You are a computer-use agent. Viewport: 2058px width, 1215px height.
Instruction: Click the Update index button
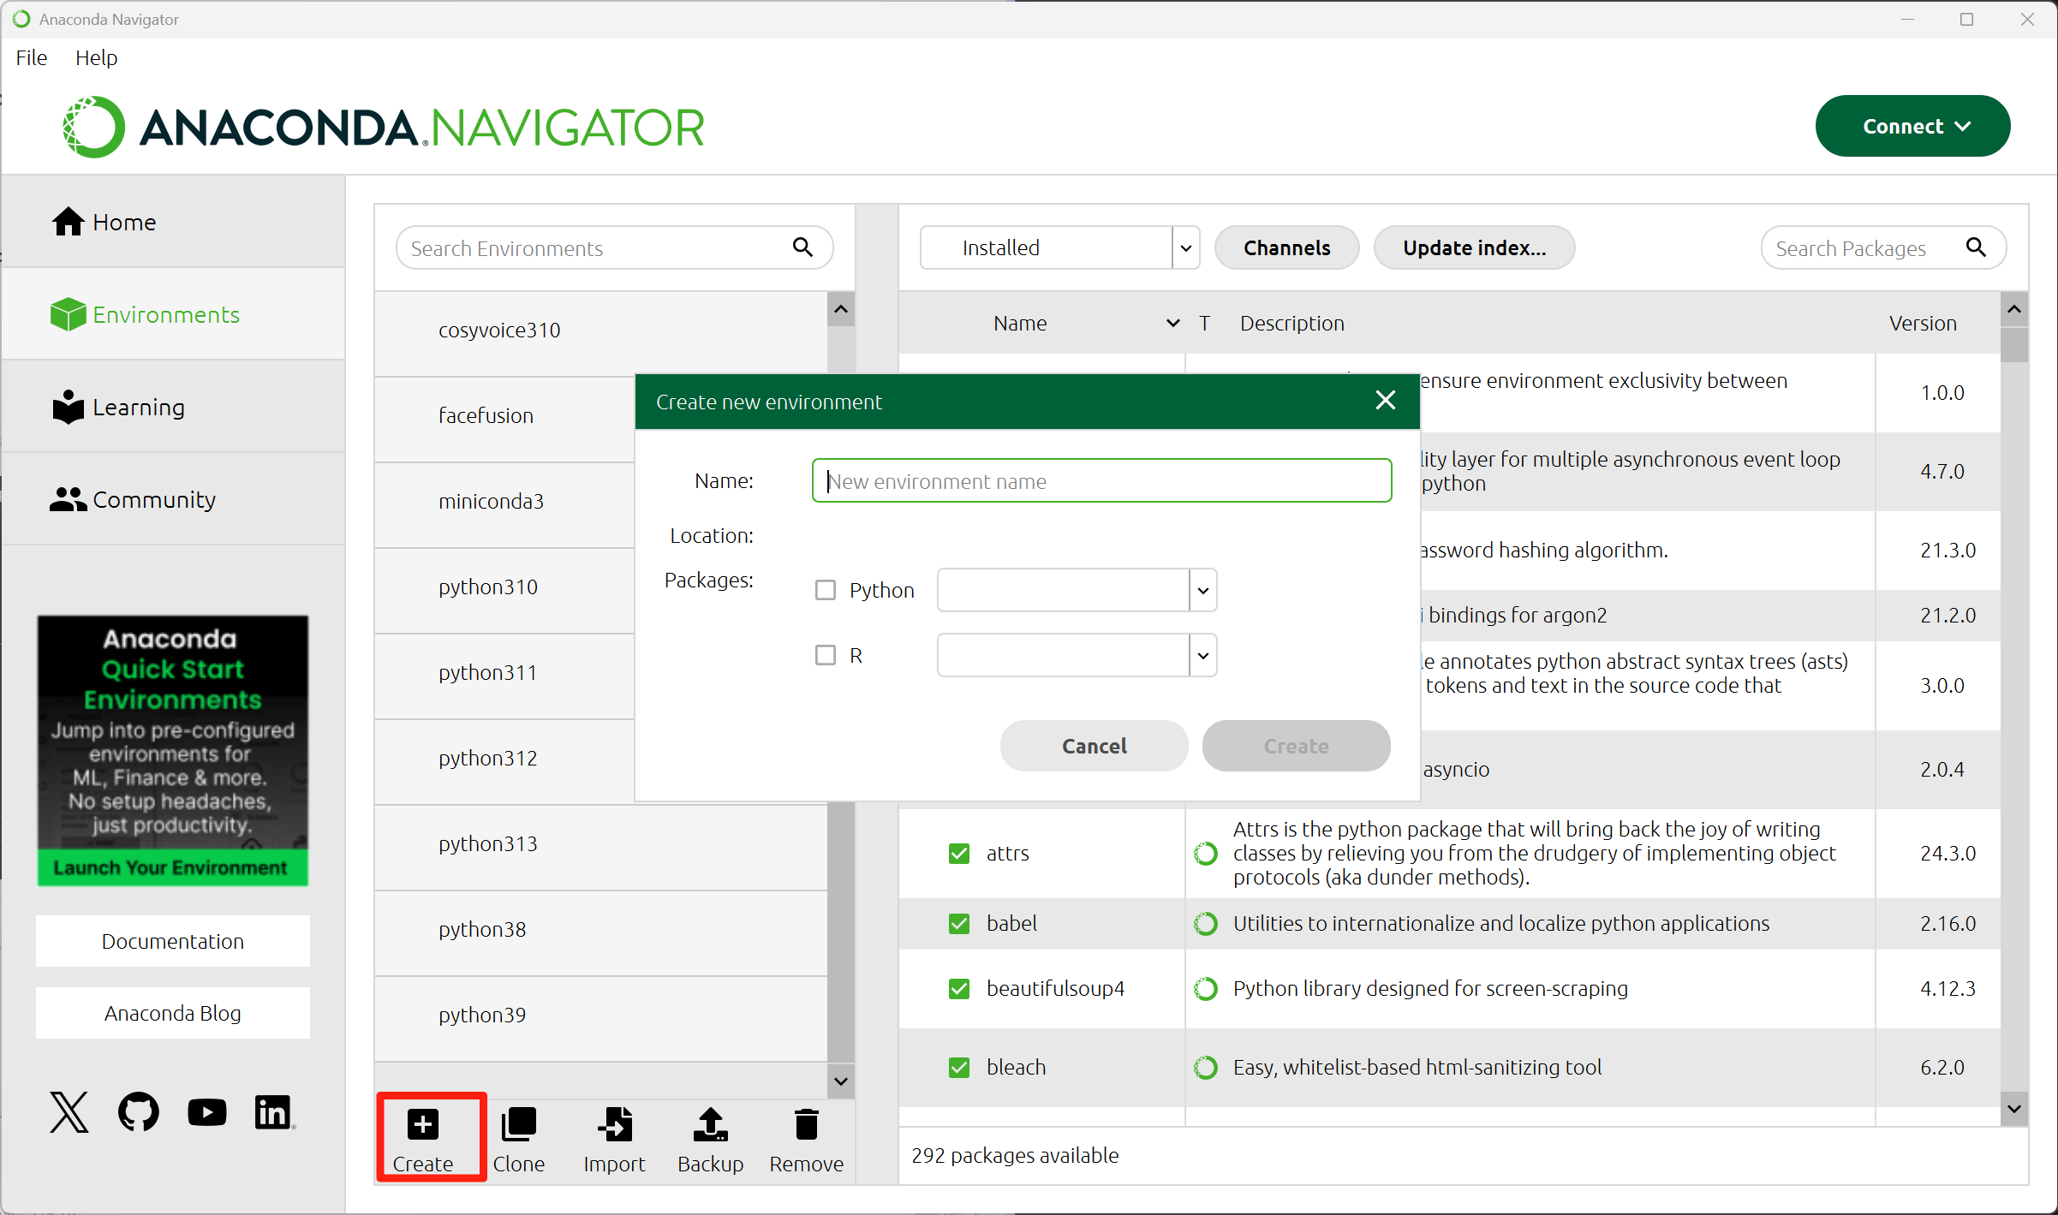(x=1473, y=248)
